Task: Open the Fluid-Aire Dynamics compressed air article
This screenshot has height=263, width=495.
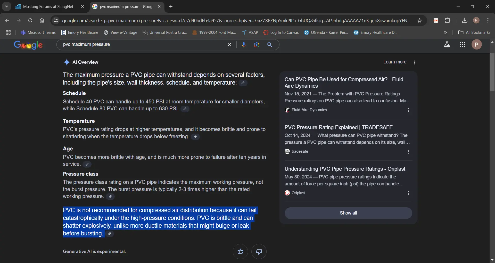Action: (345, 83)
